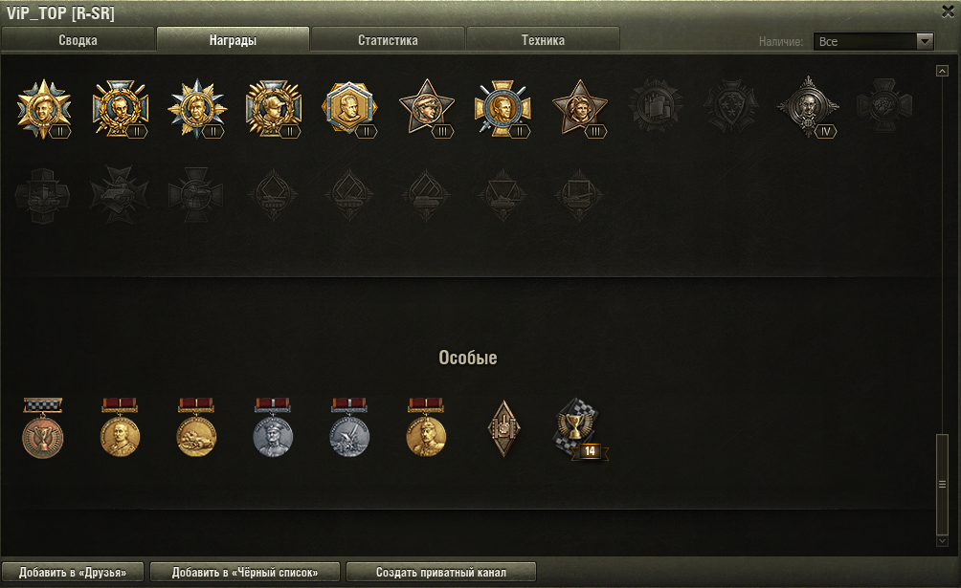Go to the Техника tab
961x588 pixels.
(543, 40)
